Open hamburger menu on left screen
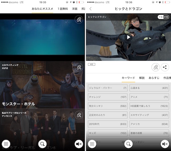The image size is (171, 151). click(x=6, y=144)
